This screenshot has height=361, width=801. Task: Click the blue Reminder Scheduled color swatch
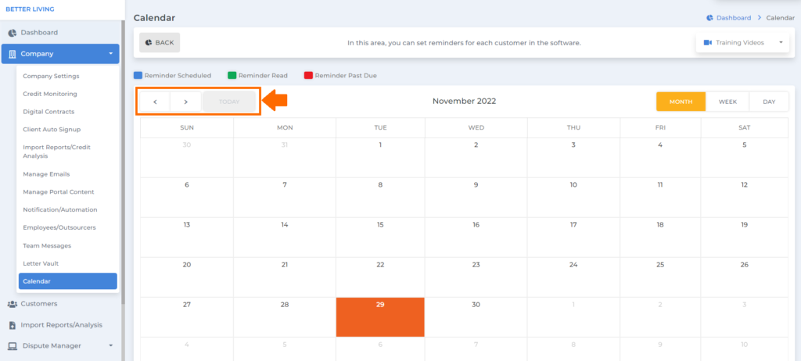point(138,76)
